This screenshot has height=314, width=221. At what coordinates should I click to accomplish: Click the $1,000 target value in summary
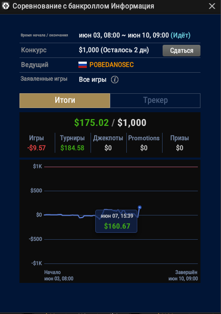[132, 123]
